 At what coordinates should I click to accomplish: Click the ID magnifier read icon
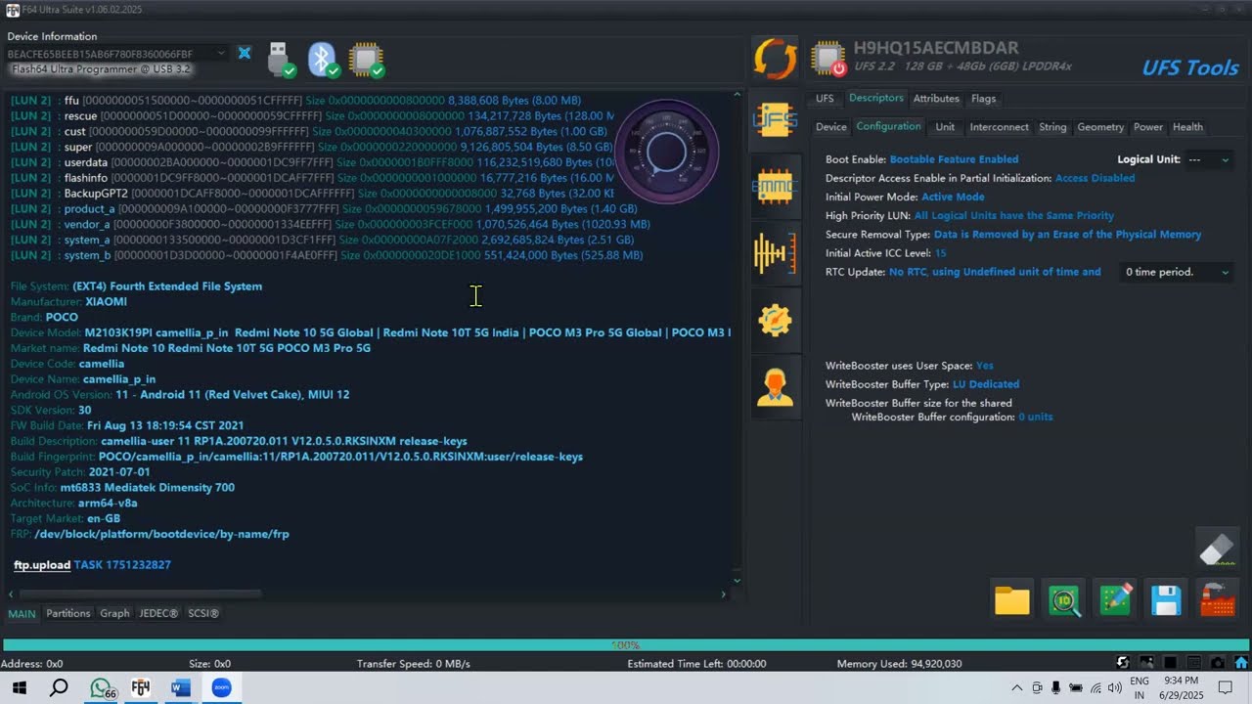point(1064,600)
